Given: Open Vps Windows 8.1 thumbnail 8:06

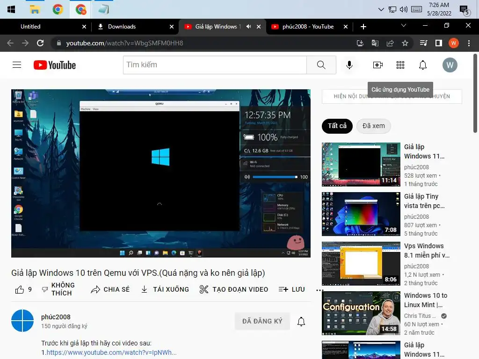Looking at the screenshot, I should [x=361, y=264].
